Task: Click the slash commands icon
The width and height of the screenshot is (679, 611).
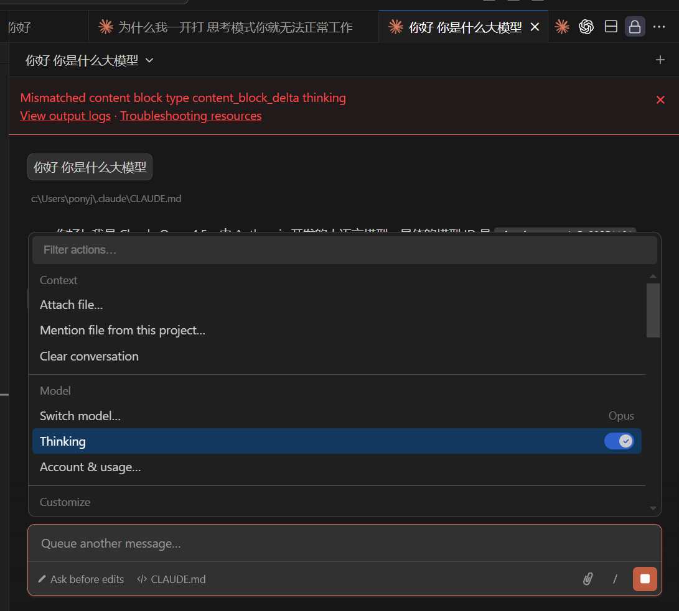Action: click(x=615, y=579)
